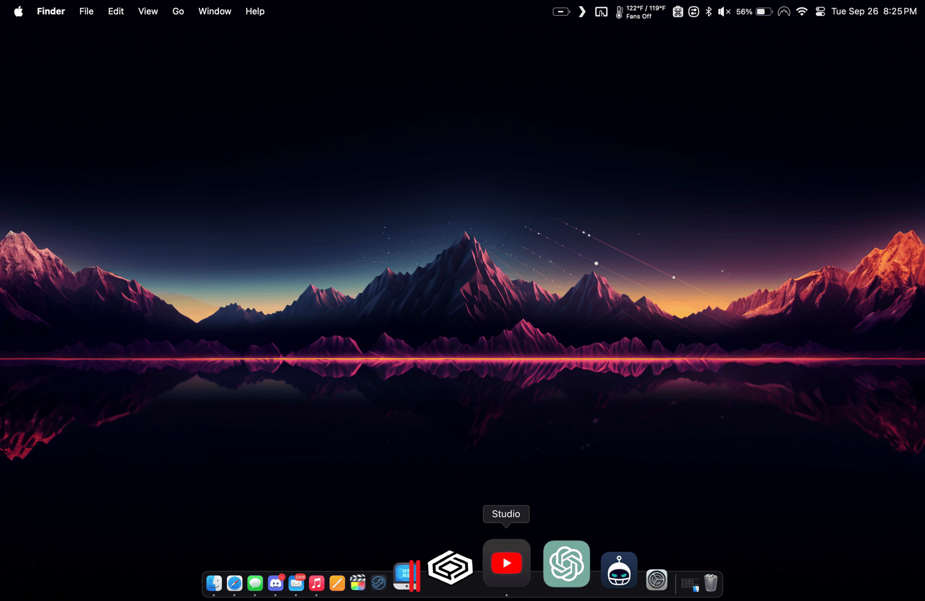
Task: Click the date and time in menu bar
Action: pos(874,11)
